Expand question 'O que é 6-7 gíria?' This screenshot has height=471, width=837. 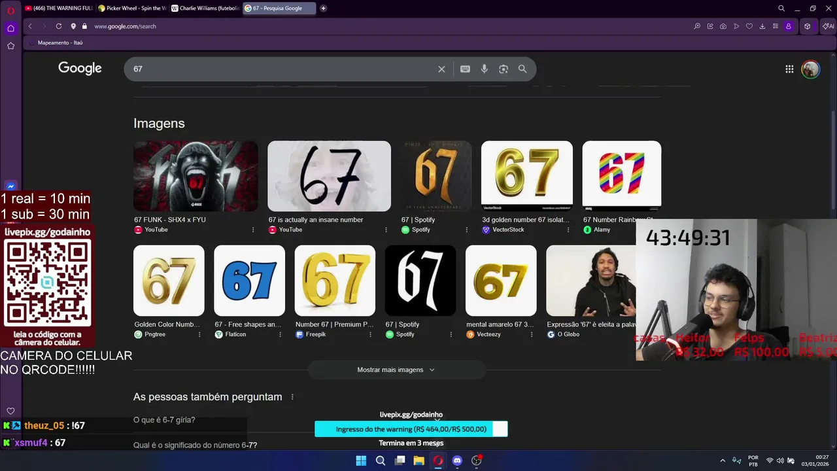164,420
